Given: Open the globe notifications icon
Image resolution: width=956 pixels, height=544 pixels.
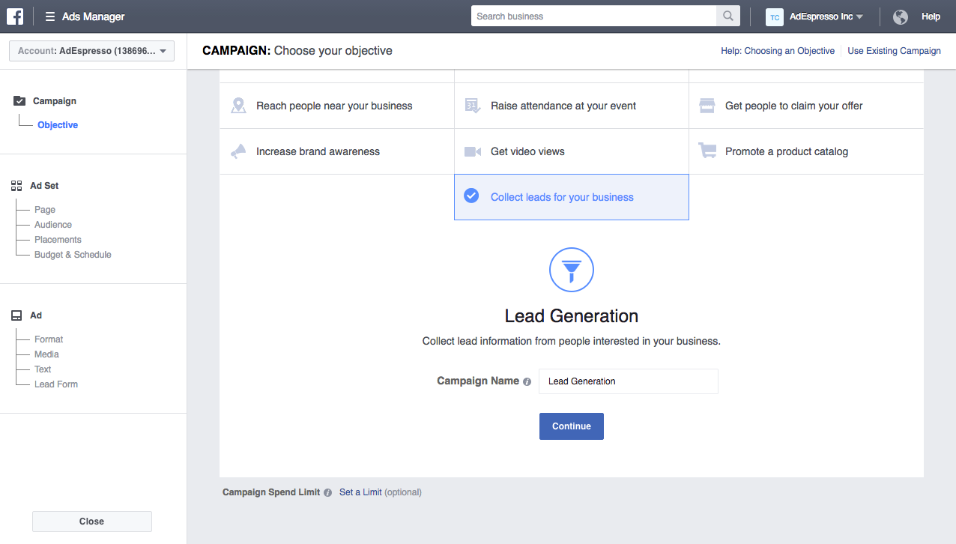Looking at the screenshot, I should click(901, 16).
